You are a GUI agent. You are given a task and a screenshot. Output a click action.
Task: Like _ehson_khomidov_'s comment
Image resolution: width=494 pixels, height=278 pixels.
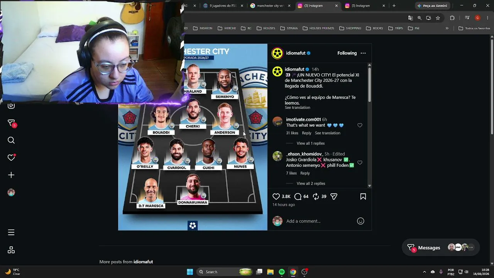360,163
